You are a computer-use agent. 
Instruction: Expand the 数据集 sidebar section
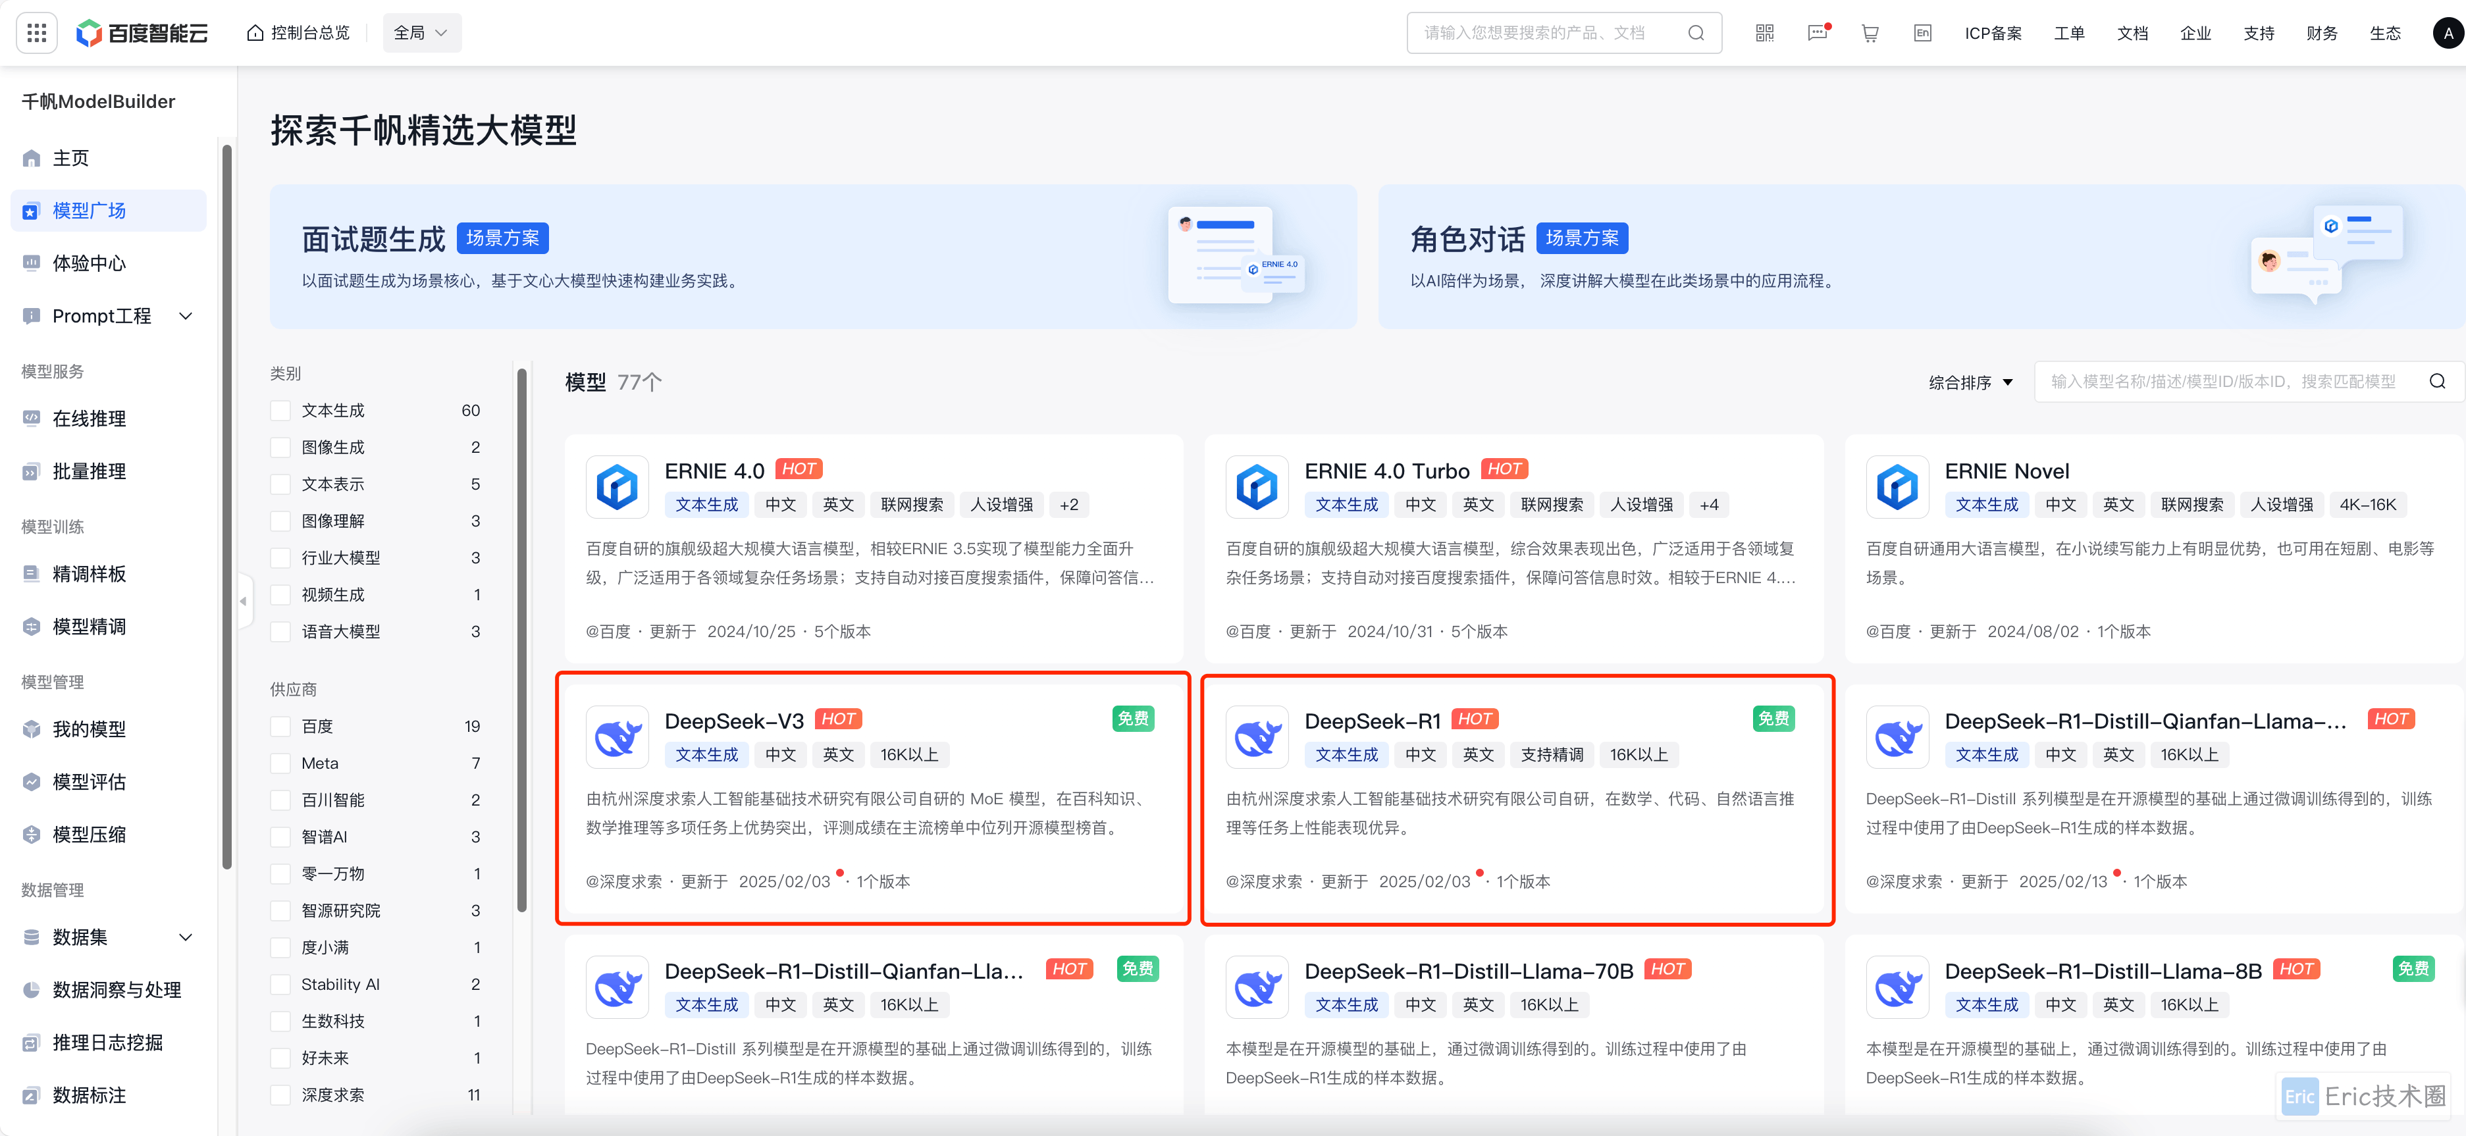(x=187, y=937)
